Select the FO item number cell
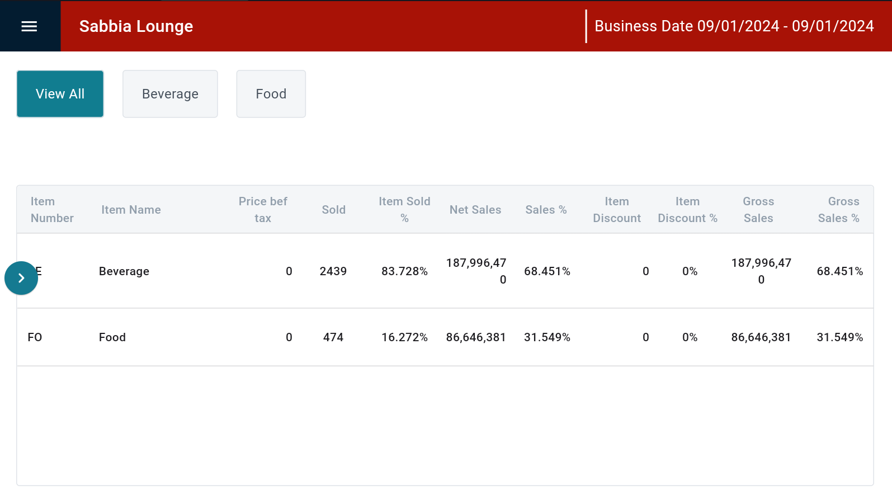 click(x=35, y=337)
